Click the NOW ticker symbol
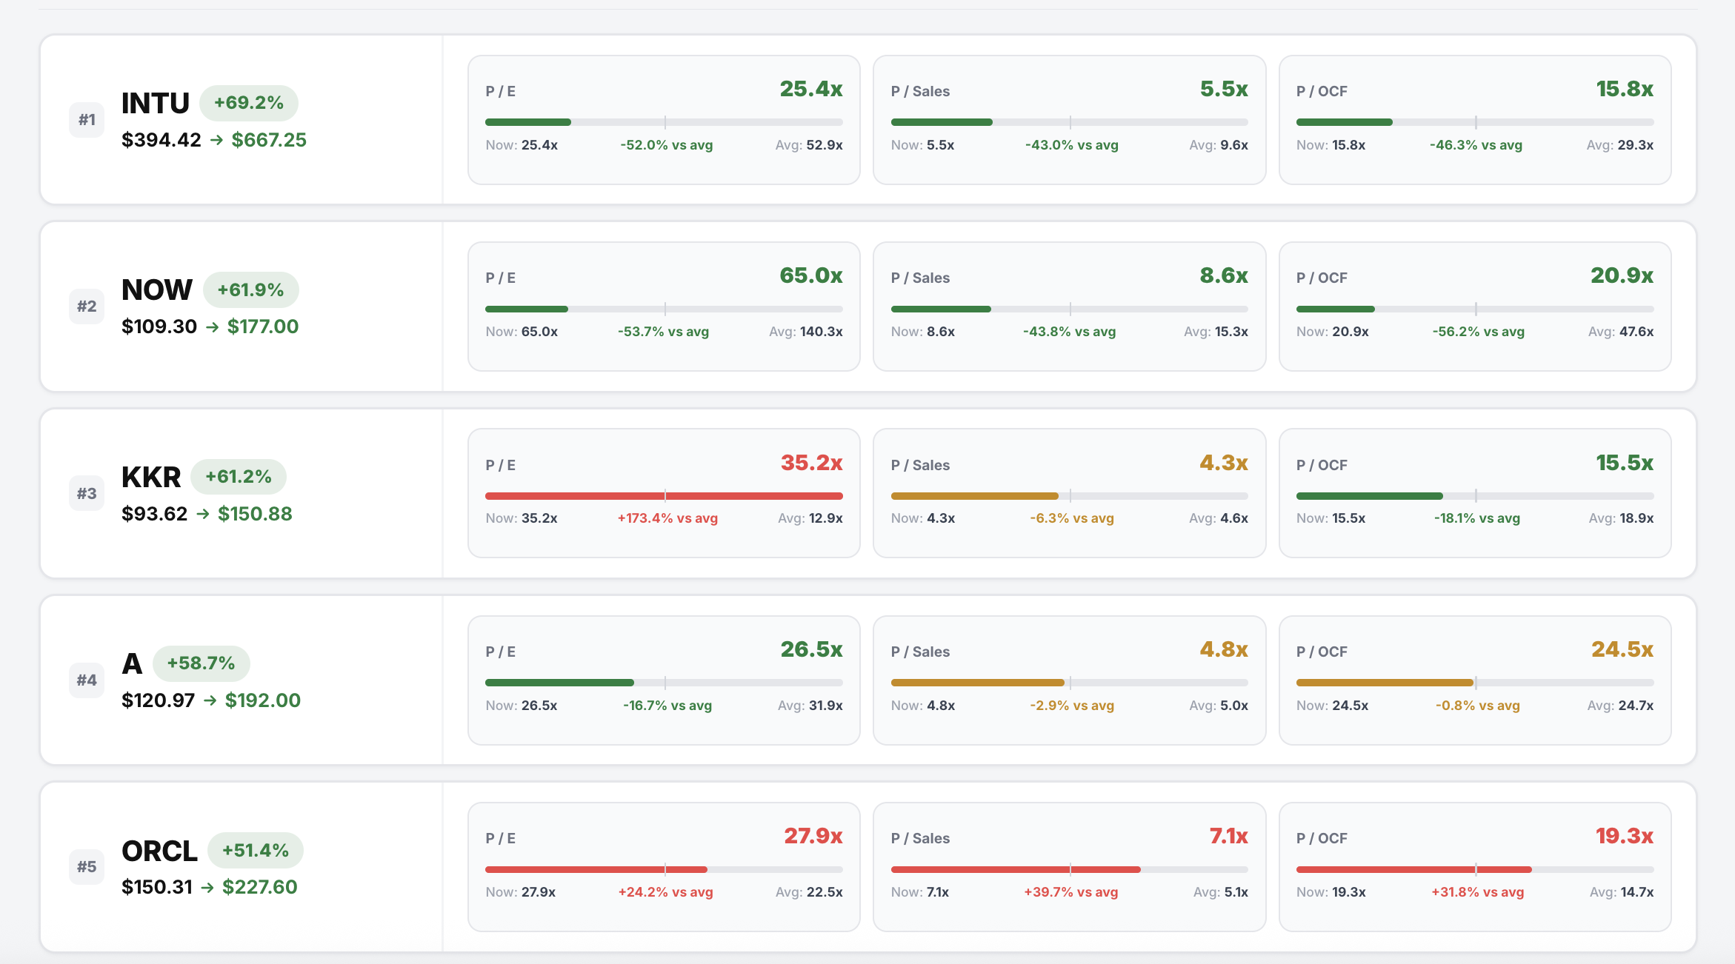 [x=157, y=289]
